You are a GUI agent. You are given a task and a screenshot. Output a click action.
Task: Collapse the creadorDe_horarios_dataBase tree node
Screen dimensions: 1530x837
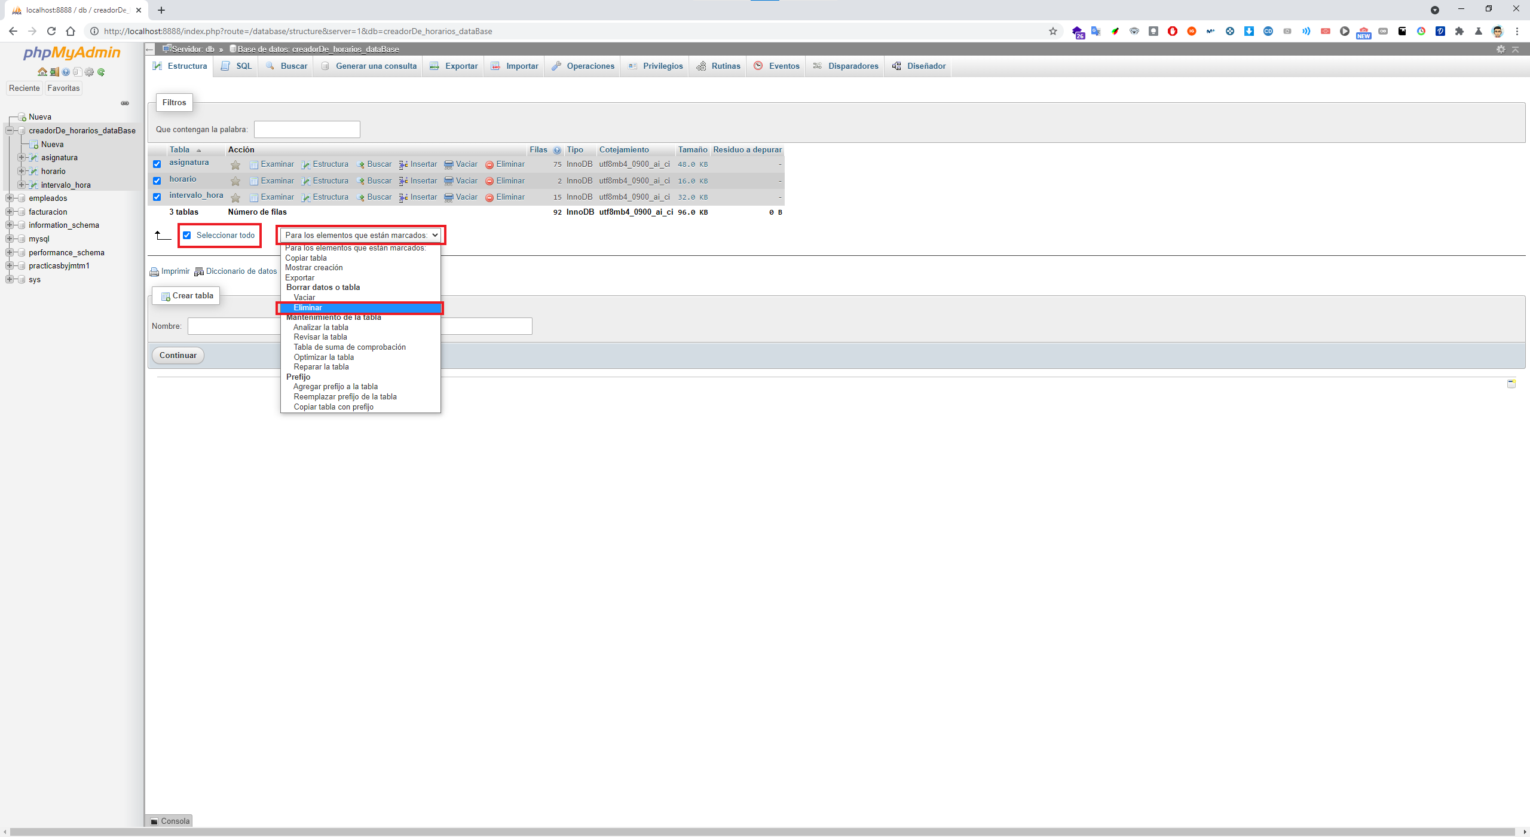point(10,130)
